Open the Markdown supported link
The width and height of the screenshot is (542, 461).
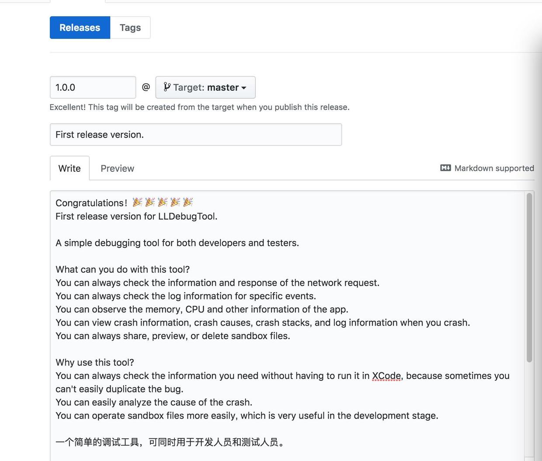pos(487,168)
